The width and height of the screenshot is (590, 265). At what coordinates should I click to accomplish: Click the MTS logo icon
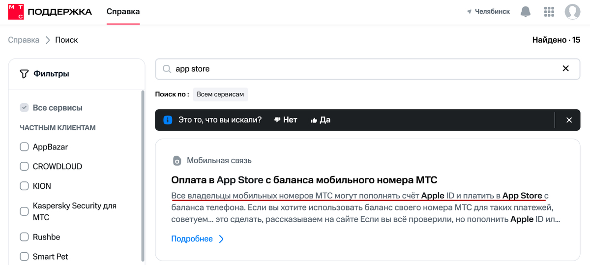(15, 12)
